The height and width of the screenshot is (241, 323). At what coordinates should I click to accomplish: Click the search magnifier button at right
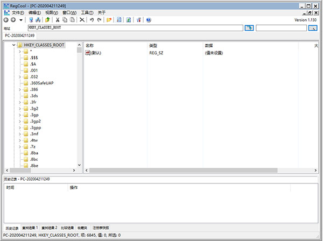(313, 27)
